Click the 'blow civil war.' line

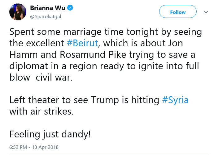pyautogui.click(x=41, y=77)
